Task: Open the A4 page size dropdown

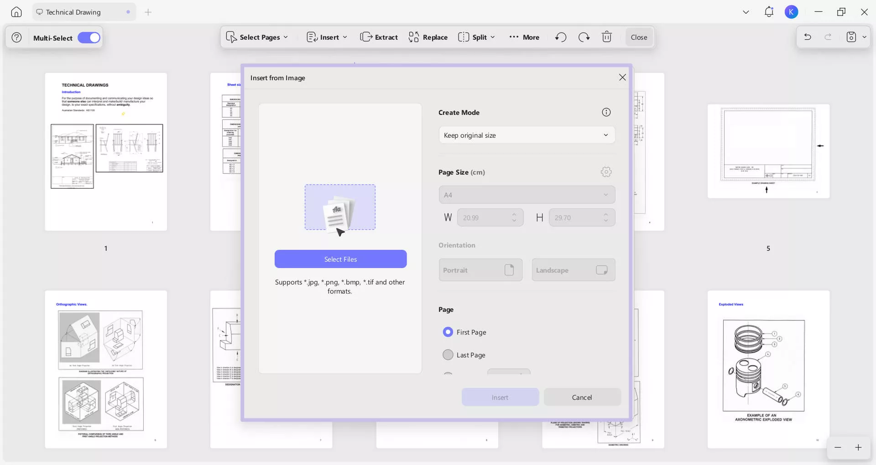Action: [x=527, y=195]
